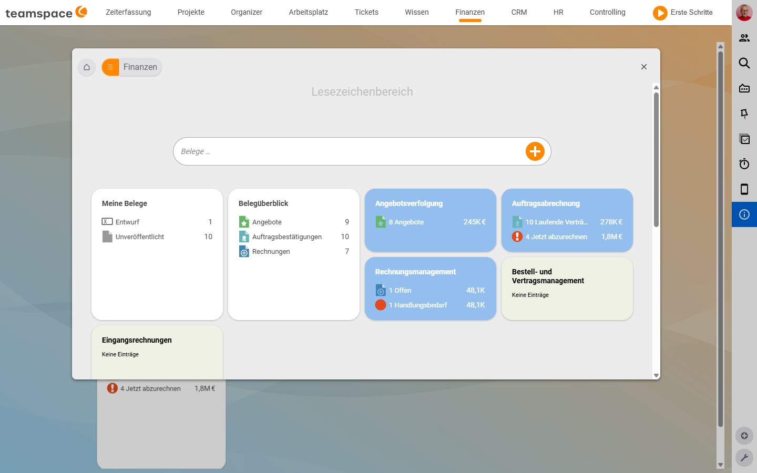The image size is (757, 473).
Task: Open the Zeiterfassung menu
Action: pyautogui.click(x=128, y=12)
